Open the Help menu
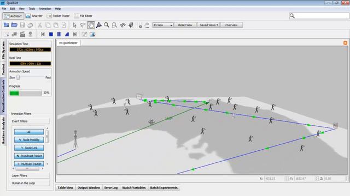Viewport: 350px width, 196px height. coord(58,9)
